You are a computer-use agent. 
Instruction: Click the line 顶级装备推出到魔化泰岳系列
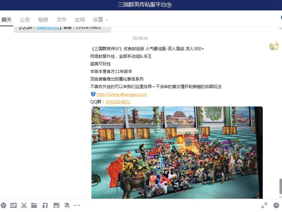click(117, 79)
